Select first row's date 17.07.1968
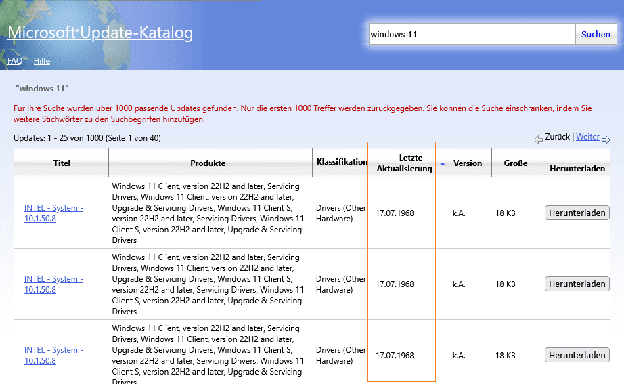Image resolution: width=624 pixels, height=384 pixels. click(x=395, y=213)
